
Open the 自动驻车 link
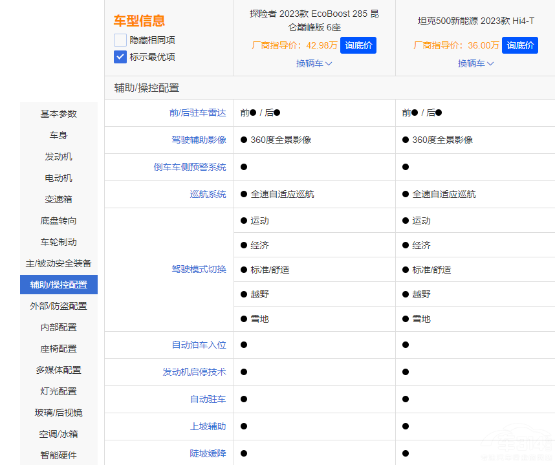point(208,399)
